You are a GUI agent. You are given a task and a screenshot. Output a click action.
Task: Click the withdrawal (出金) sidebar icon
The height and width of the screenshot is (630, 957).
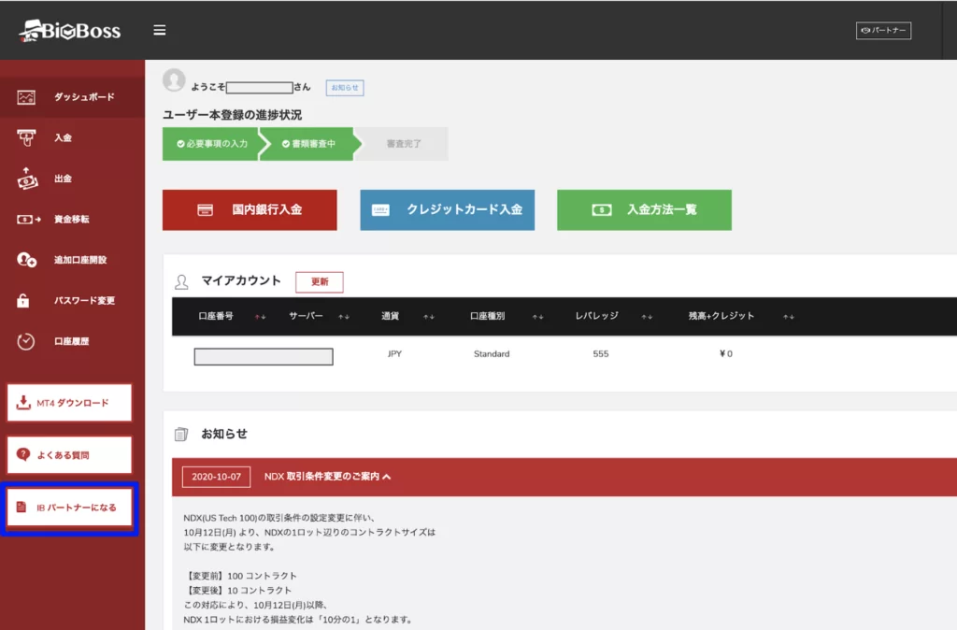point(26,178)
